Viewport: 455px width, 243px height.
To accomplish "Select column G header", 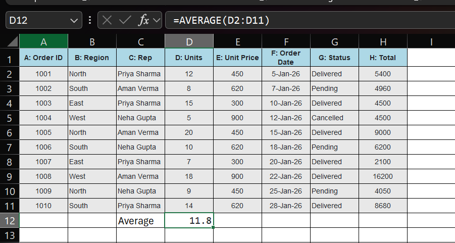I will 335,42.
